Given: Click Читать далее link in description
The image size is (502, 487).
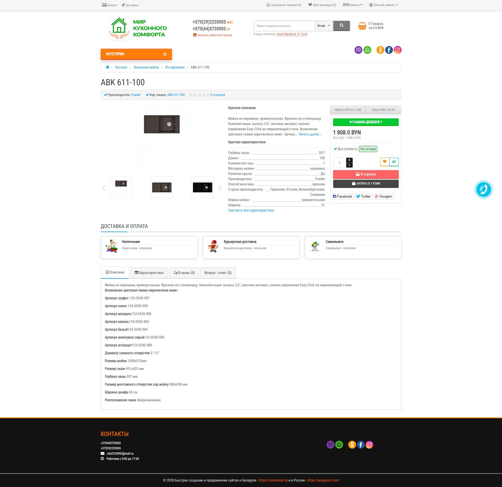Looking at the screenshot, I should coord(310,134).
